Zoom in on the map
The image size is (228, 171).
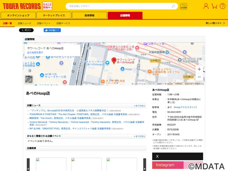point(199,69)
